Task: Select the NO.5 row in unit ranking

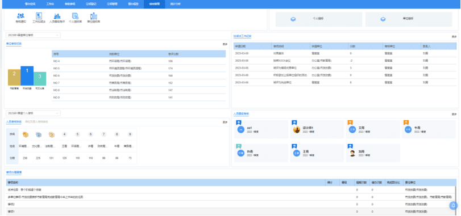Action: pyautogui.click(x=139, y=68)
